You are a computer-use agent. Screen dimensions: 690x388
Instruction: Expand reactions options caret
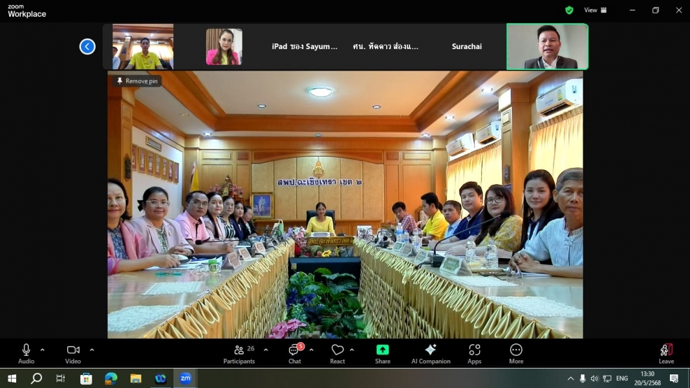(x=352, y=350)
